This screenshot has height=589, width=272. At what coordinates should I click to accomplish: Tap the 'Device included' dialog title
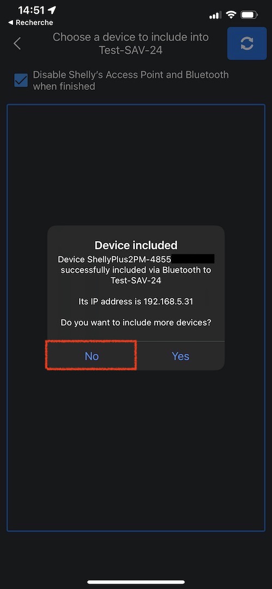pos(136,246)
